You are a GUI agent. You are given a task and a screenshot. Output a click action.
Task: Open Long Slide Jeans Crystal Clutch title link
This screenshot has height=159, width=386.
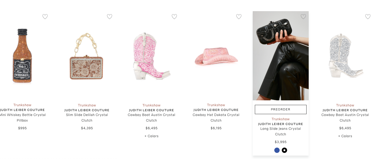[x=281, y=131]
